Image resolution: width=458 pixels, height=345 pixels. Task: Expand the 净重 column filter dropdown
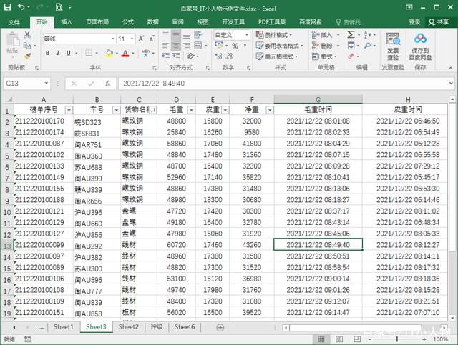pos(269,110)
